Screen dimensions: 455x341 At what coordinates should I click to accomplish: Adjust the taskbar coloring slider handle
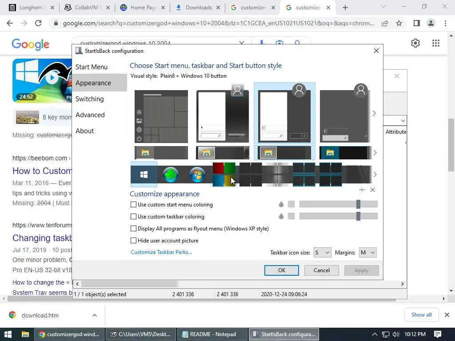[x=359, y=216]
